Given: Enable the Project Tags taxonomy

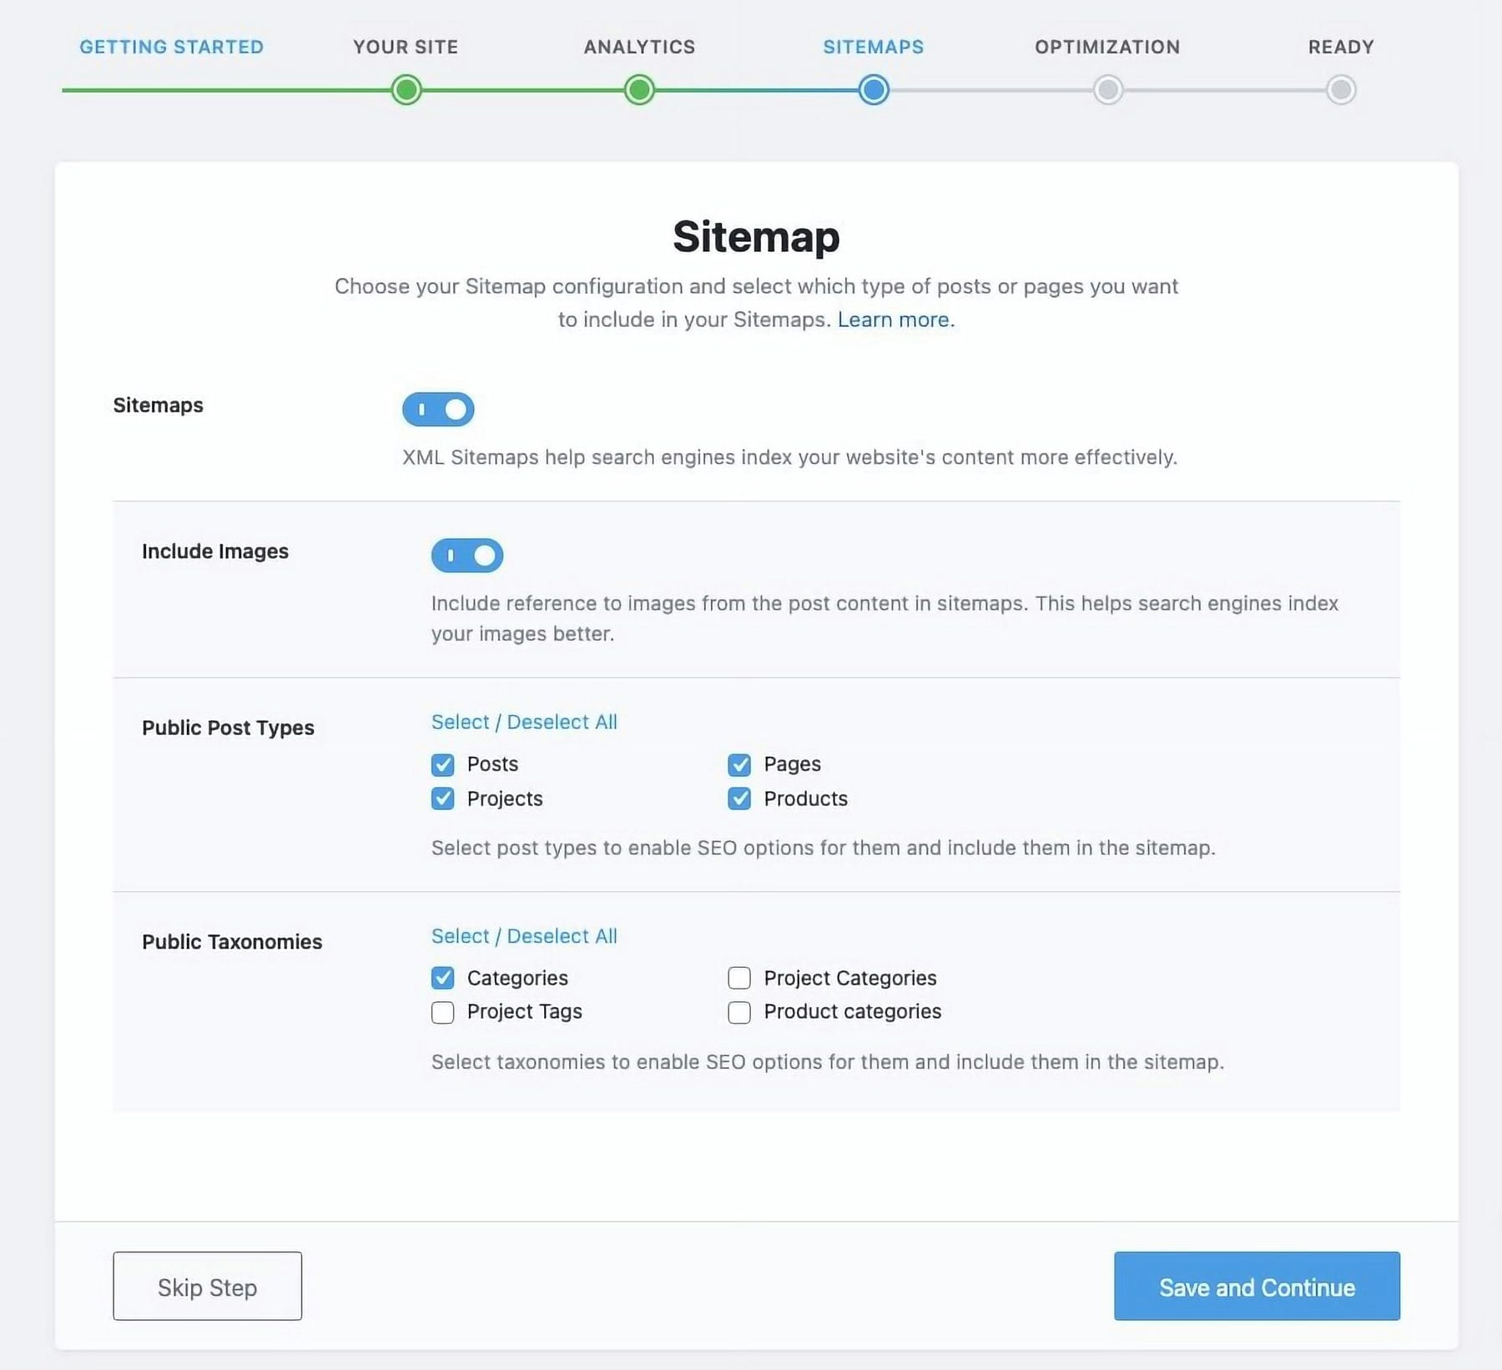Looking at the screenshot, I should 441,1012.
